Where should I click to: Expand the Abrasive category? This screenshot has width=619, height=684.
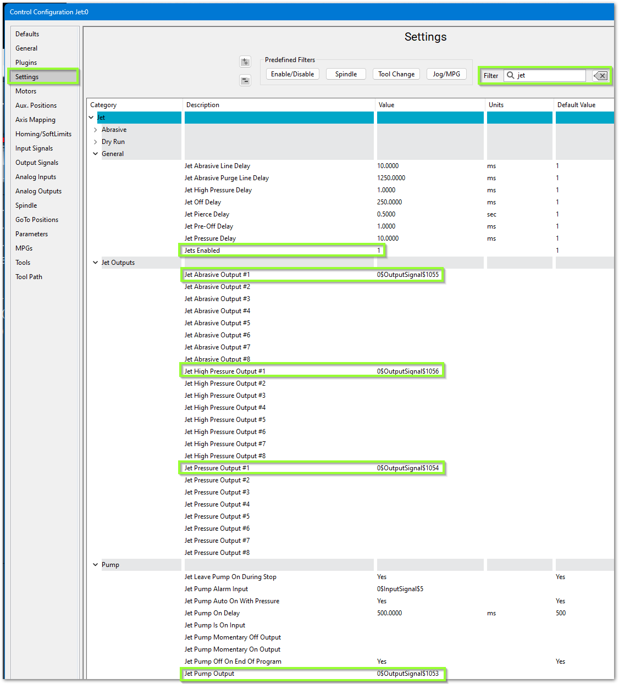(x=96, y=130)
